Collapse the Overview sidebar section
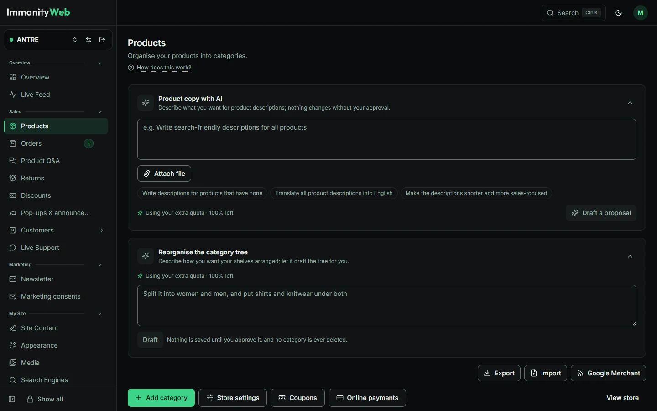The image size is (657, 411). pos(100,63)
